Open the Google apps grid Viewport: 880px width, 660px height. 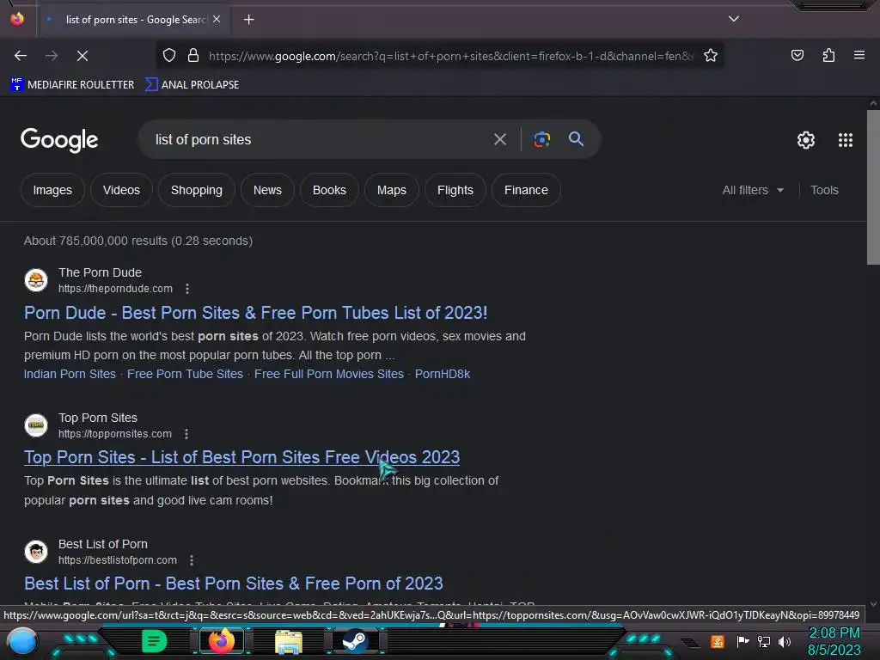(846, 140)
